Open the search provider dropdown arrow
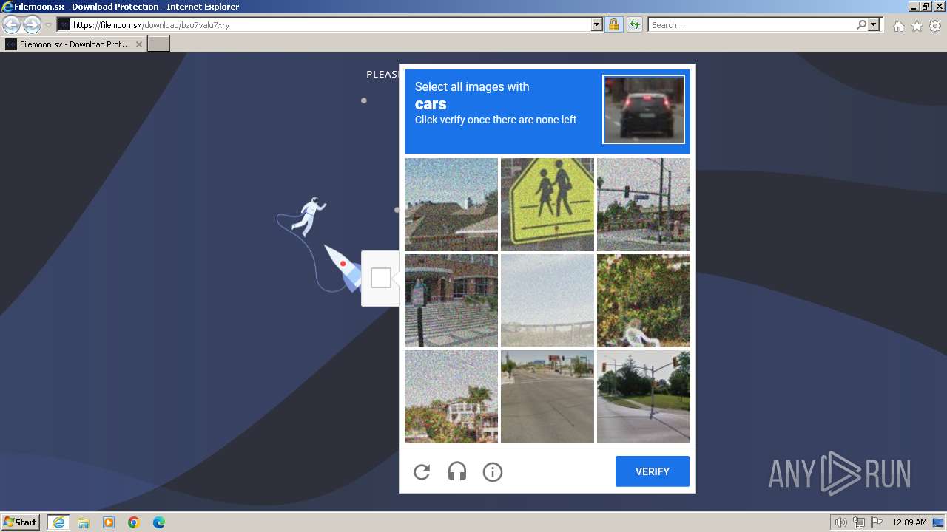 pyautogui.click(x=874, y=24)
